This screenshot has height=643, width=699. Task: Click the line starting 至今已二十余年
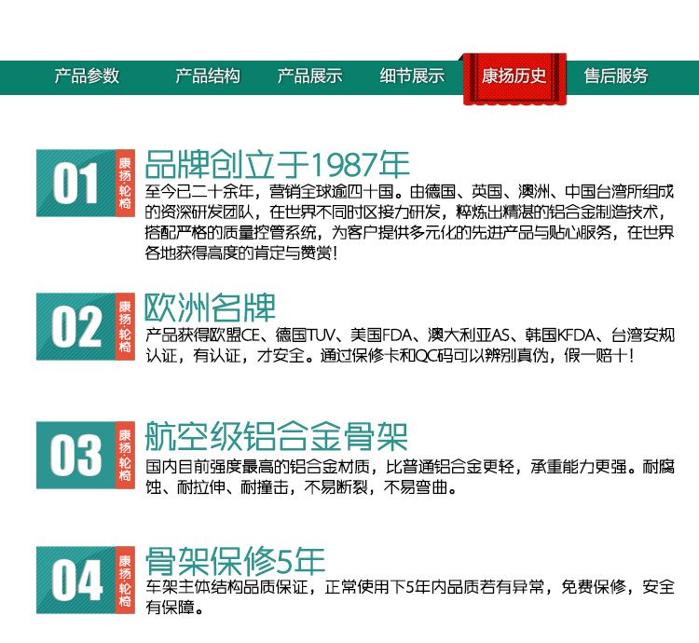click(x=409, y=192)
